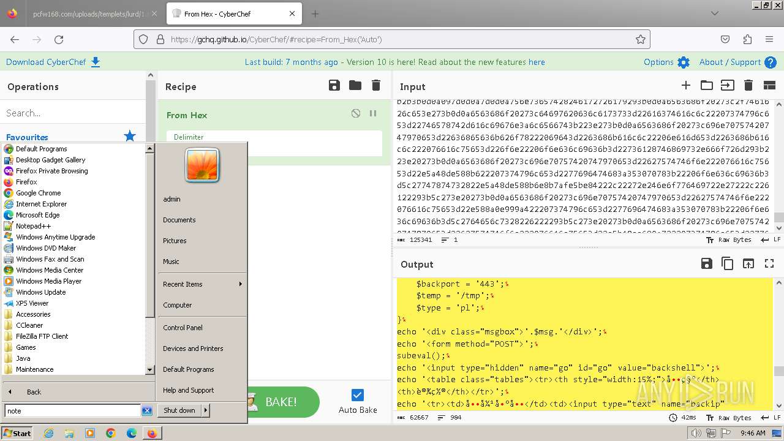The width and height of the screenshot is (784, 441).
Task: Open Control Panel from the Start menu
Action: tap(183, 328)
